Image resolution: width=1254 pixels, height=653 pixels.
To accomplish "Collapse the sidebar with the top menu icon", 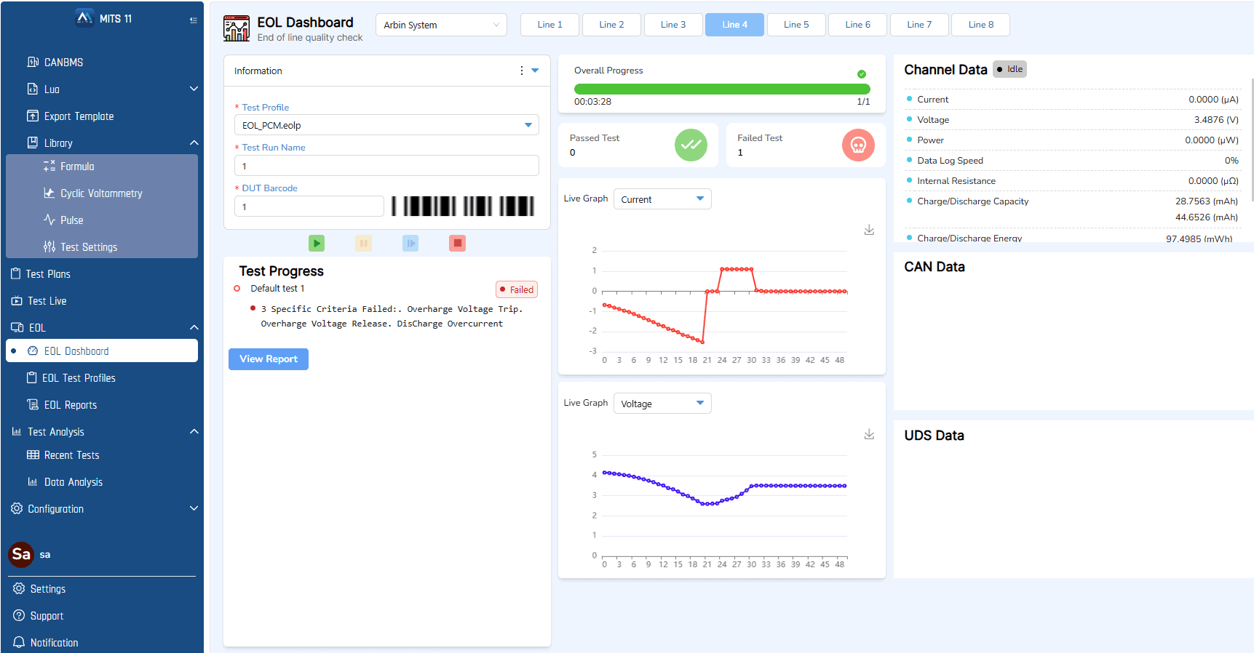I will (193, 20).
